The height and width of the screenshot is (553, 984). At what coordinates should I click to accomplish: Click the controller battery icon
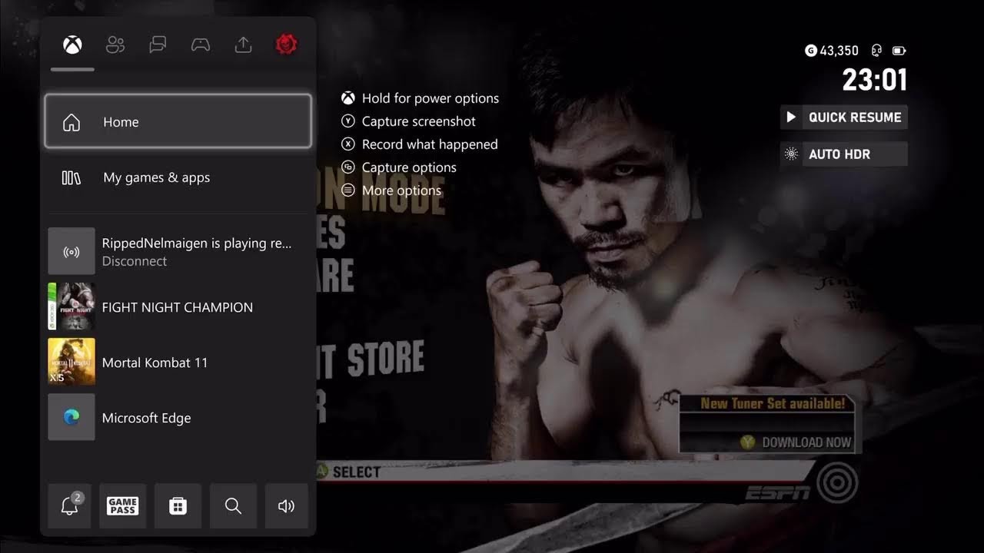click(899, 51)
